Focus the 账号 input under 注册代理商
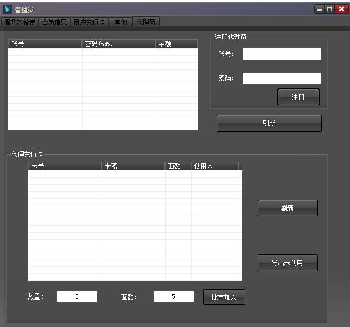The width and height of the screenshot is (350, 327). click(x=282, y=54)
